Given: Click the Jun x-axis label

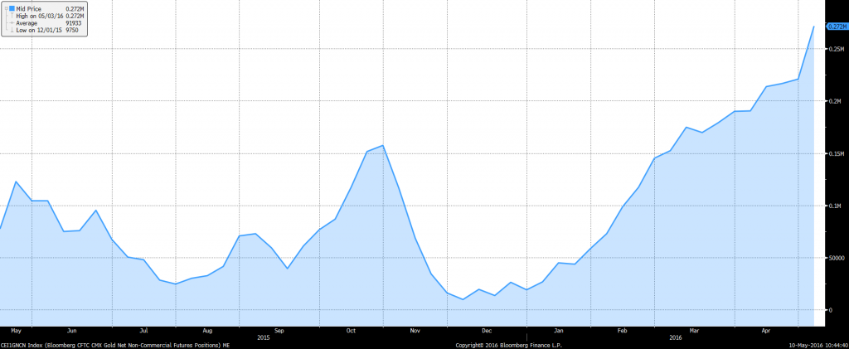Looking at the screenshot, I should tap(71, 330).
